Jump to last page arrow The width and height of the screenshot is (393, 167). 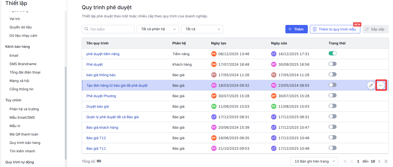coord(386,161)
